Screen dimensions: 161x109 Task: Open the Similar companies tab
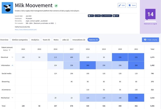pyautogui.click(x=20, y=40)
